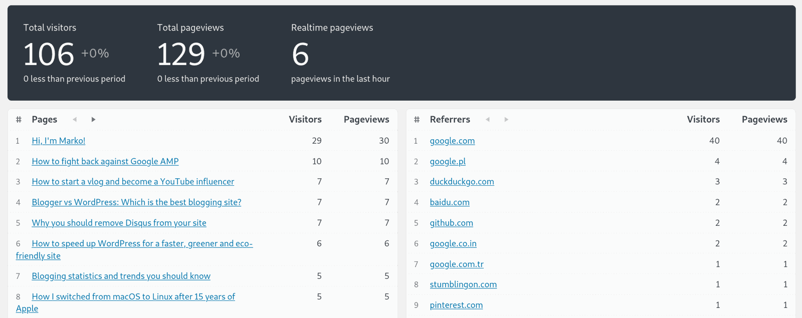Open the macOS to Linux switch article

tap(133, 297)
